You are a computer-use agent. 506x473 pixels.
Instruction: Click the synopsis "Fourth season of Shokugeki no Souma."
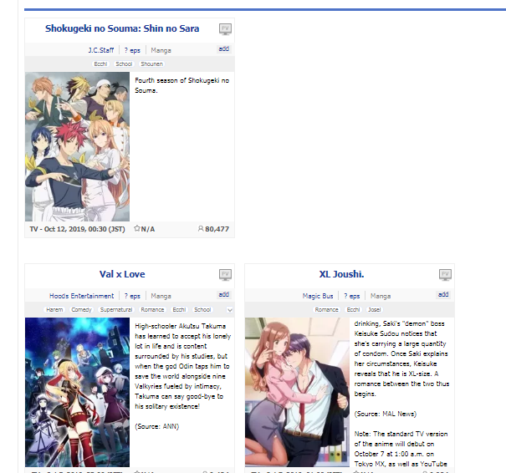point(182,85)
